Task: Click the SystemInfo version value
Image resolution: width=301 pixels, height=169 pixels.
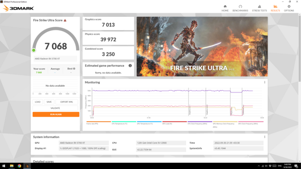Action: (238, 148)
